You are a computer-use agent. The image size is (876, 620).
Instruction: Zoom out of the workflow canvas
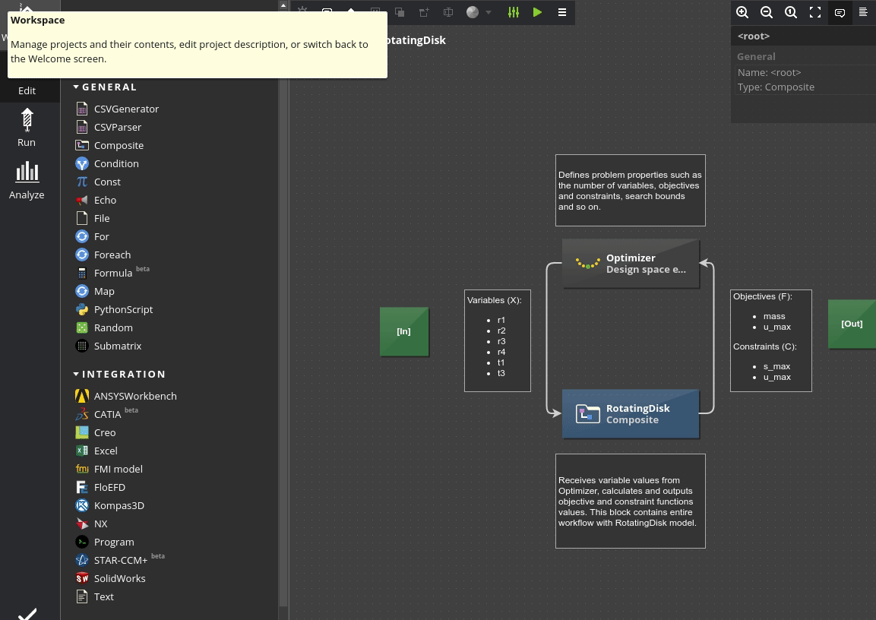pos(767,12)
